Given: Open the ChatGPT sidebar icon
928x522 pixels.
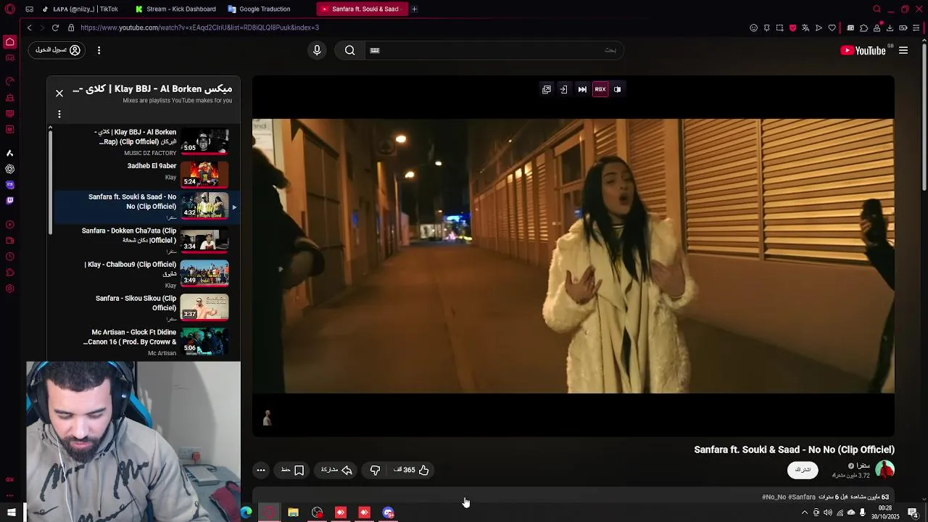Looking at the screenshot, I should (x=9, y=169).
